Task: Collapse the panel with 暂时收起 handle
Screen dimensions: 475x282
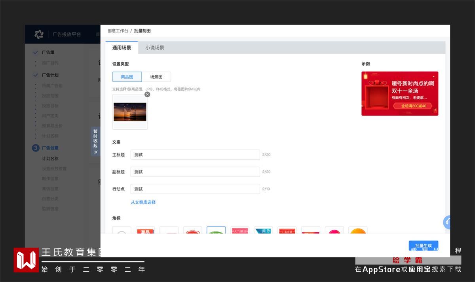Action: tap(95, 141)
